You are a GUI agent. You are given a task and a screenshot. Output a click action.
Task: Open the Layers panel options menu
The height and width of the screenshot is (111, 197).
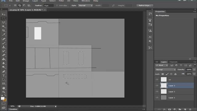pyautogui.click(x=195, y=62)
